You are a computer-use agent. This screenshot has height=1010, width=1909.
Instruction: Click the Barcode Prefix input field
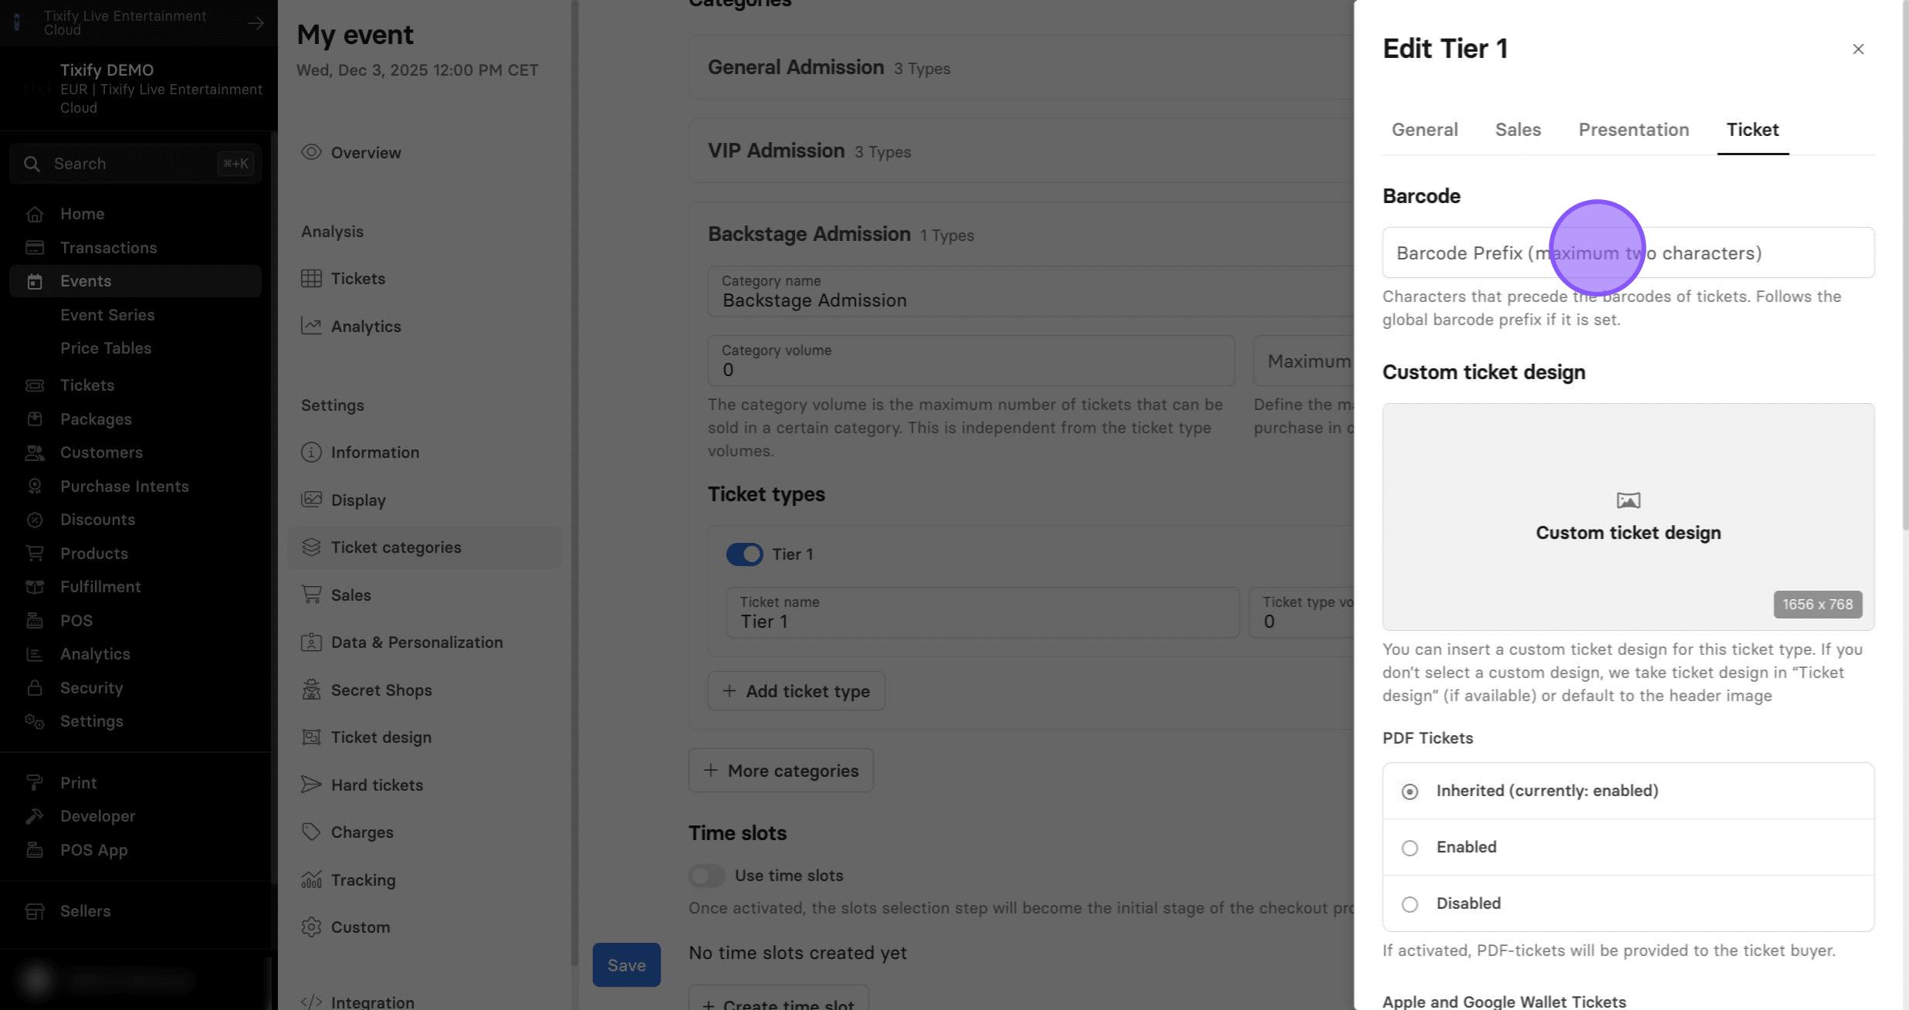(x=1628, y=253)
